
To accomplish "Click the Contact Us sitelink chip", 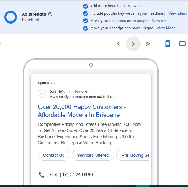I will [53, 155].
